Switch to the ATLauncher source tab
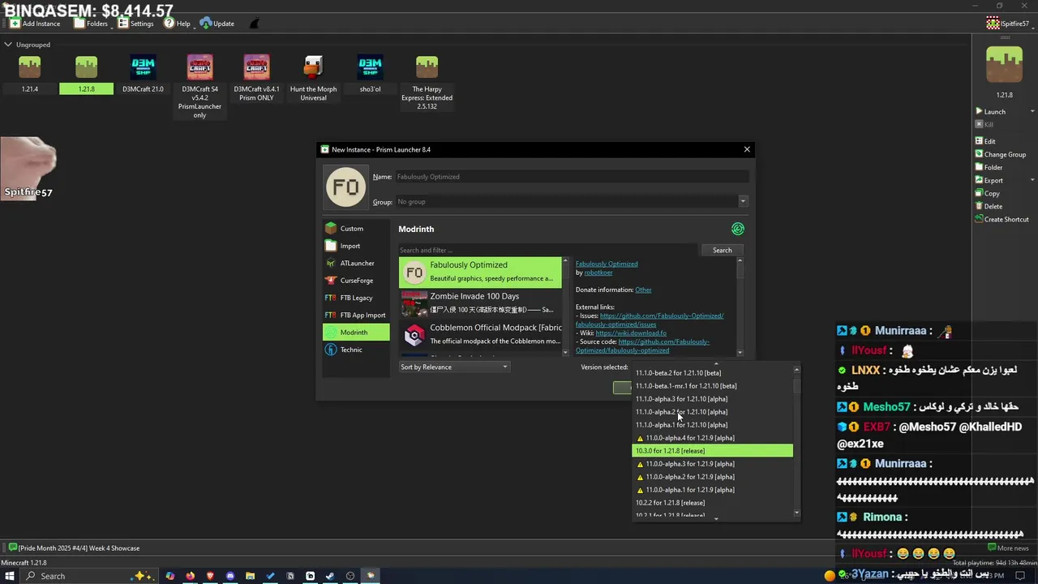The height and width of the screenshot is (584, 1038). click(x=356, y=263)
